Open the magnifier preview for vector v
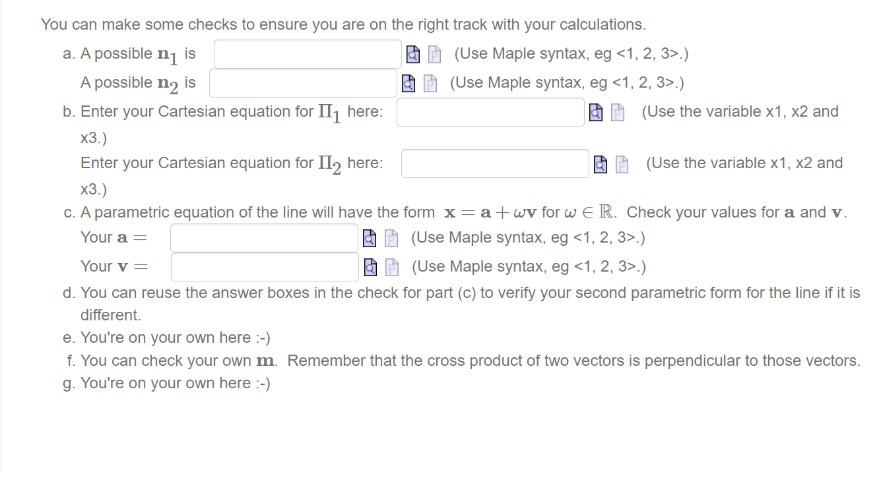Screen dimensions: 881x499 (370, 267)
